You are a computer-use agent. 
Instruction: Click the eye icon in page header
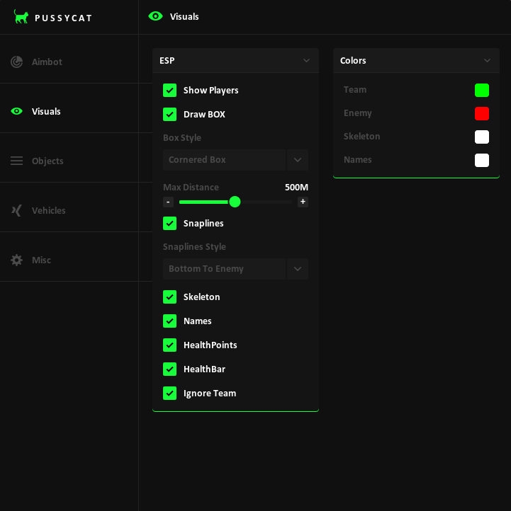155,16
